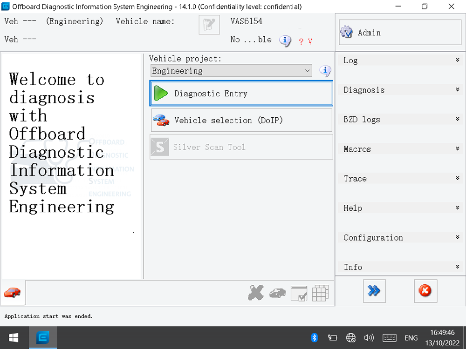Open the taskbar clock and date
Image resolution: width=466 pixels, height=349 pixels.
point(442,338)
